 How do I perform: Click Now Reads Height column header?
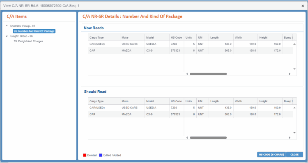pos(270,37)
